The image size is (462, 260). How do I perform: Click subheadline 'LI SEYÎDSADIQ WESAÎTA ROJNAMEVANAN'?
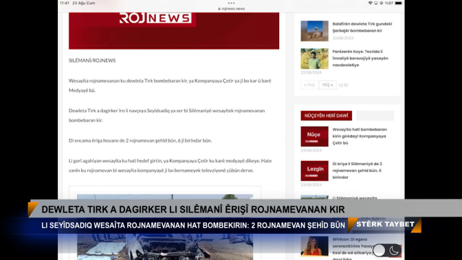point(193,226)
